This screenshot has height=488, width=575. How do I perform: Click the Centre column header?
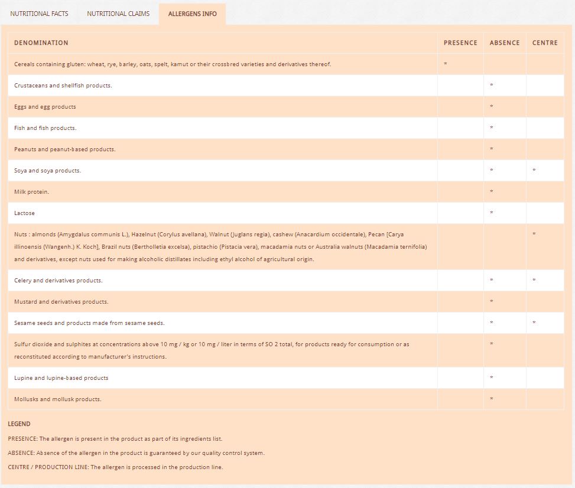544,43
